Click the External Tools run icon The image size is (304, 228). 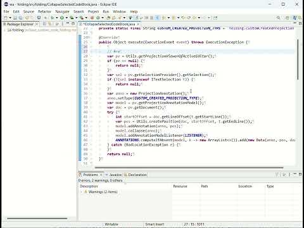tap(81, 18)
